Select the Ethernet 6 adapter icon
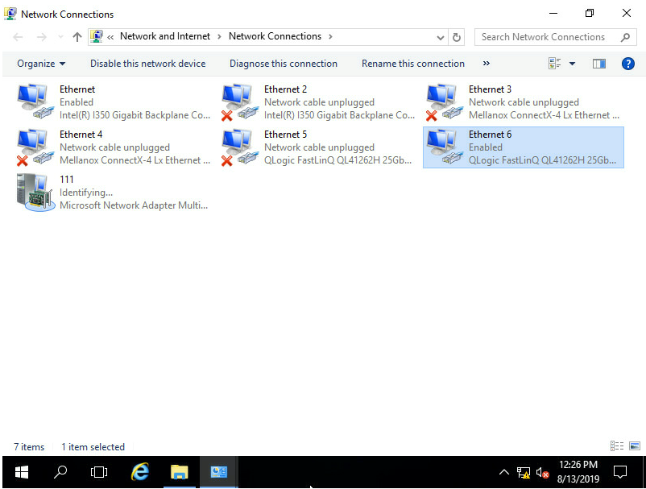This screenshot has width=646, height=489. [x=445, y=147]
